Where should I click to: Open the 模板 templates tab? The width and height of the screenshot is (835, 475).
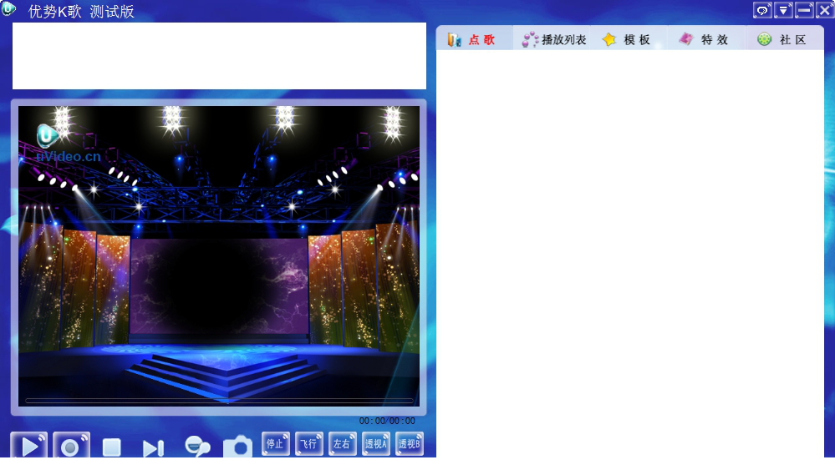(629, 39)
